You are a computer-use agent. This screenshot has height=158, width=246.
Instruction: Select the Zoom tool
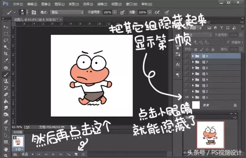click(x=6, y=155)
